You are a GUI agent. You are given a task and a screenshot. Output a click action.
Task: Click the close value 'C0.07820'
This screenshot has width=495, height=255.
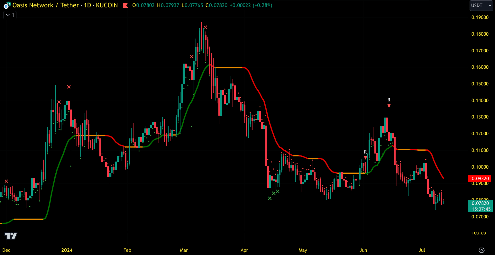tap(217, 5)
